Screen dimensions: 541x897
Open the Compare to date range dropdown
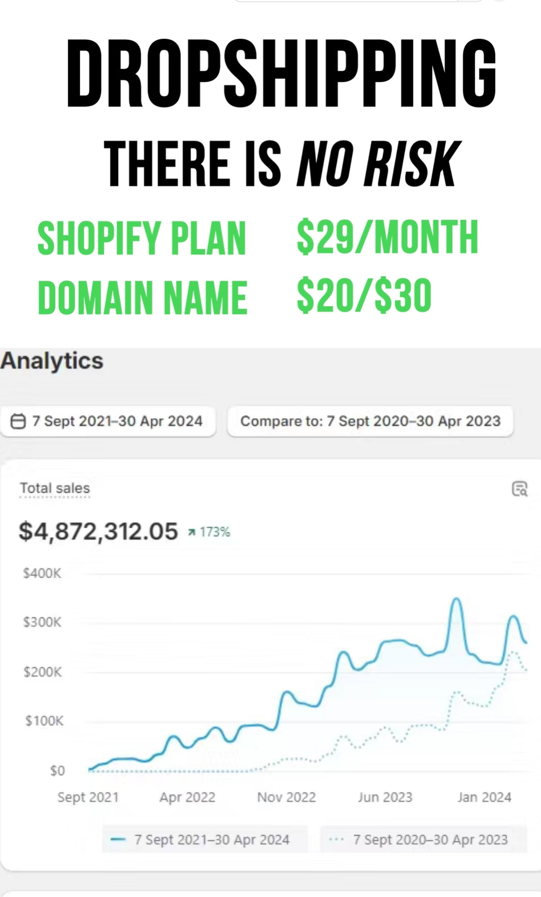pos(370,421)
